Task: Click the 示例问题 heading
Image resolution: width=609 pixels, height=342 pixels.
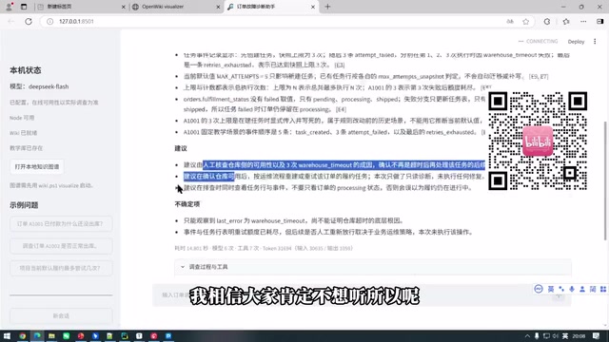Action: [24, 205]
